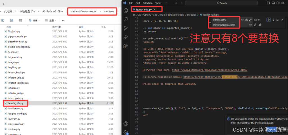
Task: Click the VS Code command center Search box
Action: [222, 3]
